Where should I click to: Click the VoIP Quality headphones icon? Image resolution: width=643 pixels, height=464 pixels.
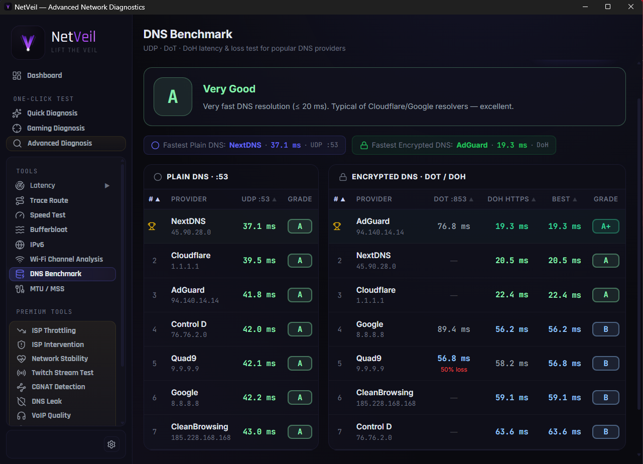(21, 415)
